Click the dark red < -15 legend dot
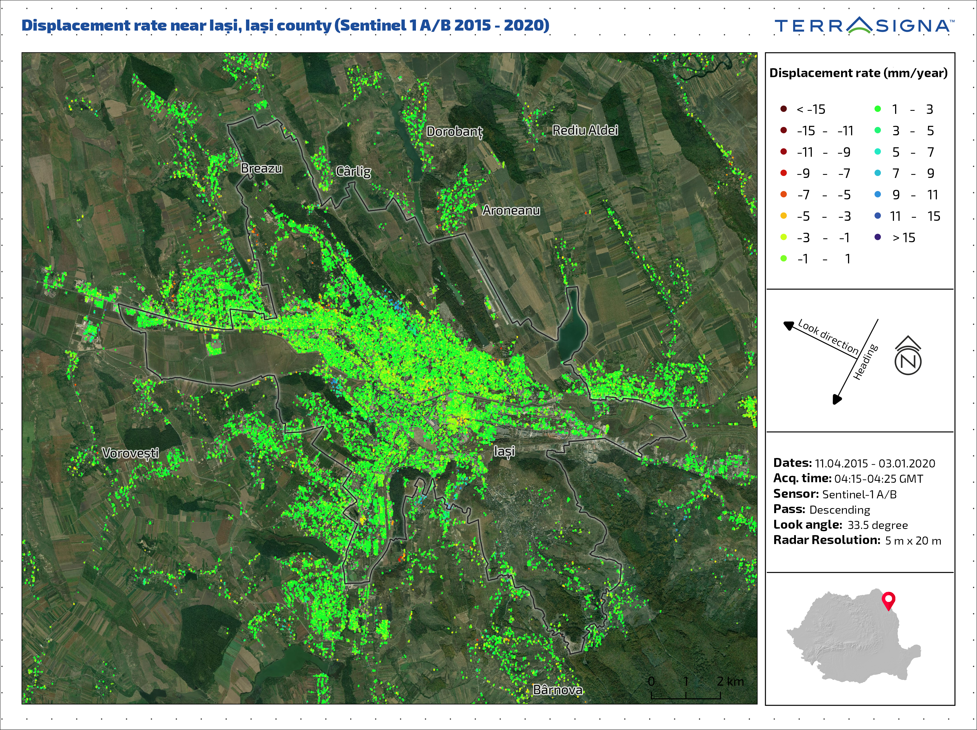This screenshot has height=730, width=977. point(784,109)
